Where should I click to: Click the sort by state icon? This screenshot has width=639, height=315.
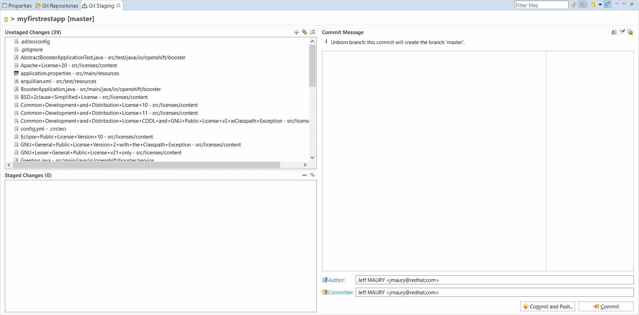click(x=313, y=32)
